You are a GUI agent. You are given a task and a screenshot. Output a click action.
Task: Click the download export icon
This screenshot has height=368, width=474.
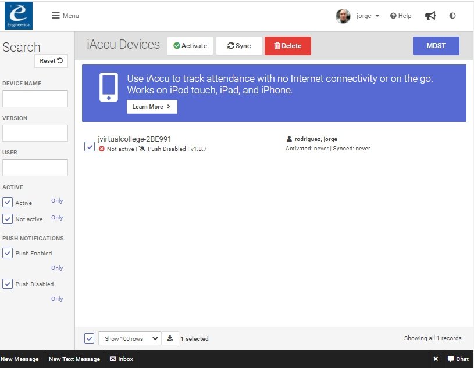coord(170,338)
